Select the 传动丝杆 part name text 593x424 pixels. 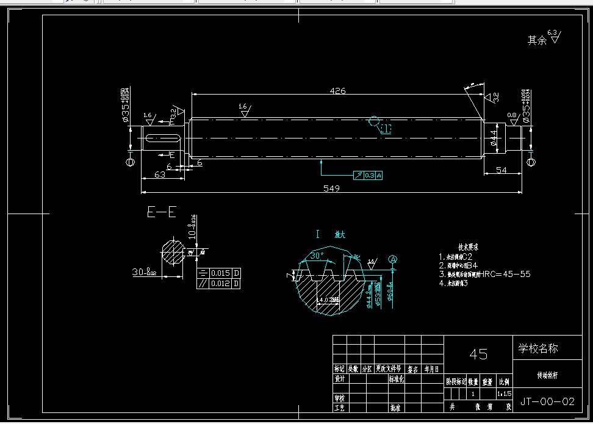pos(547,375)
